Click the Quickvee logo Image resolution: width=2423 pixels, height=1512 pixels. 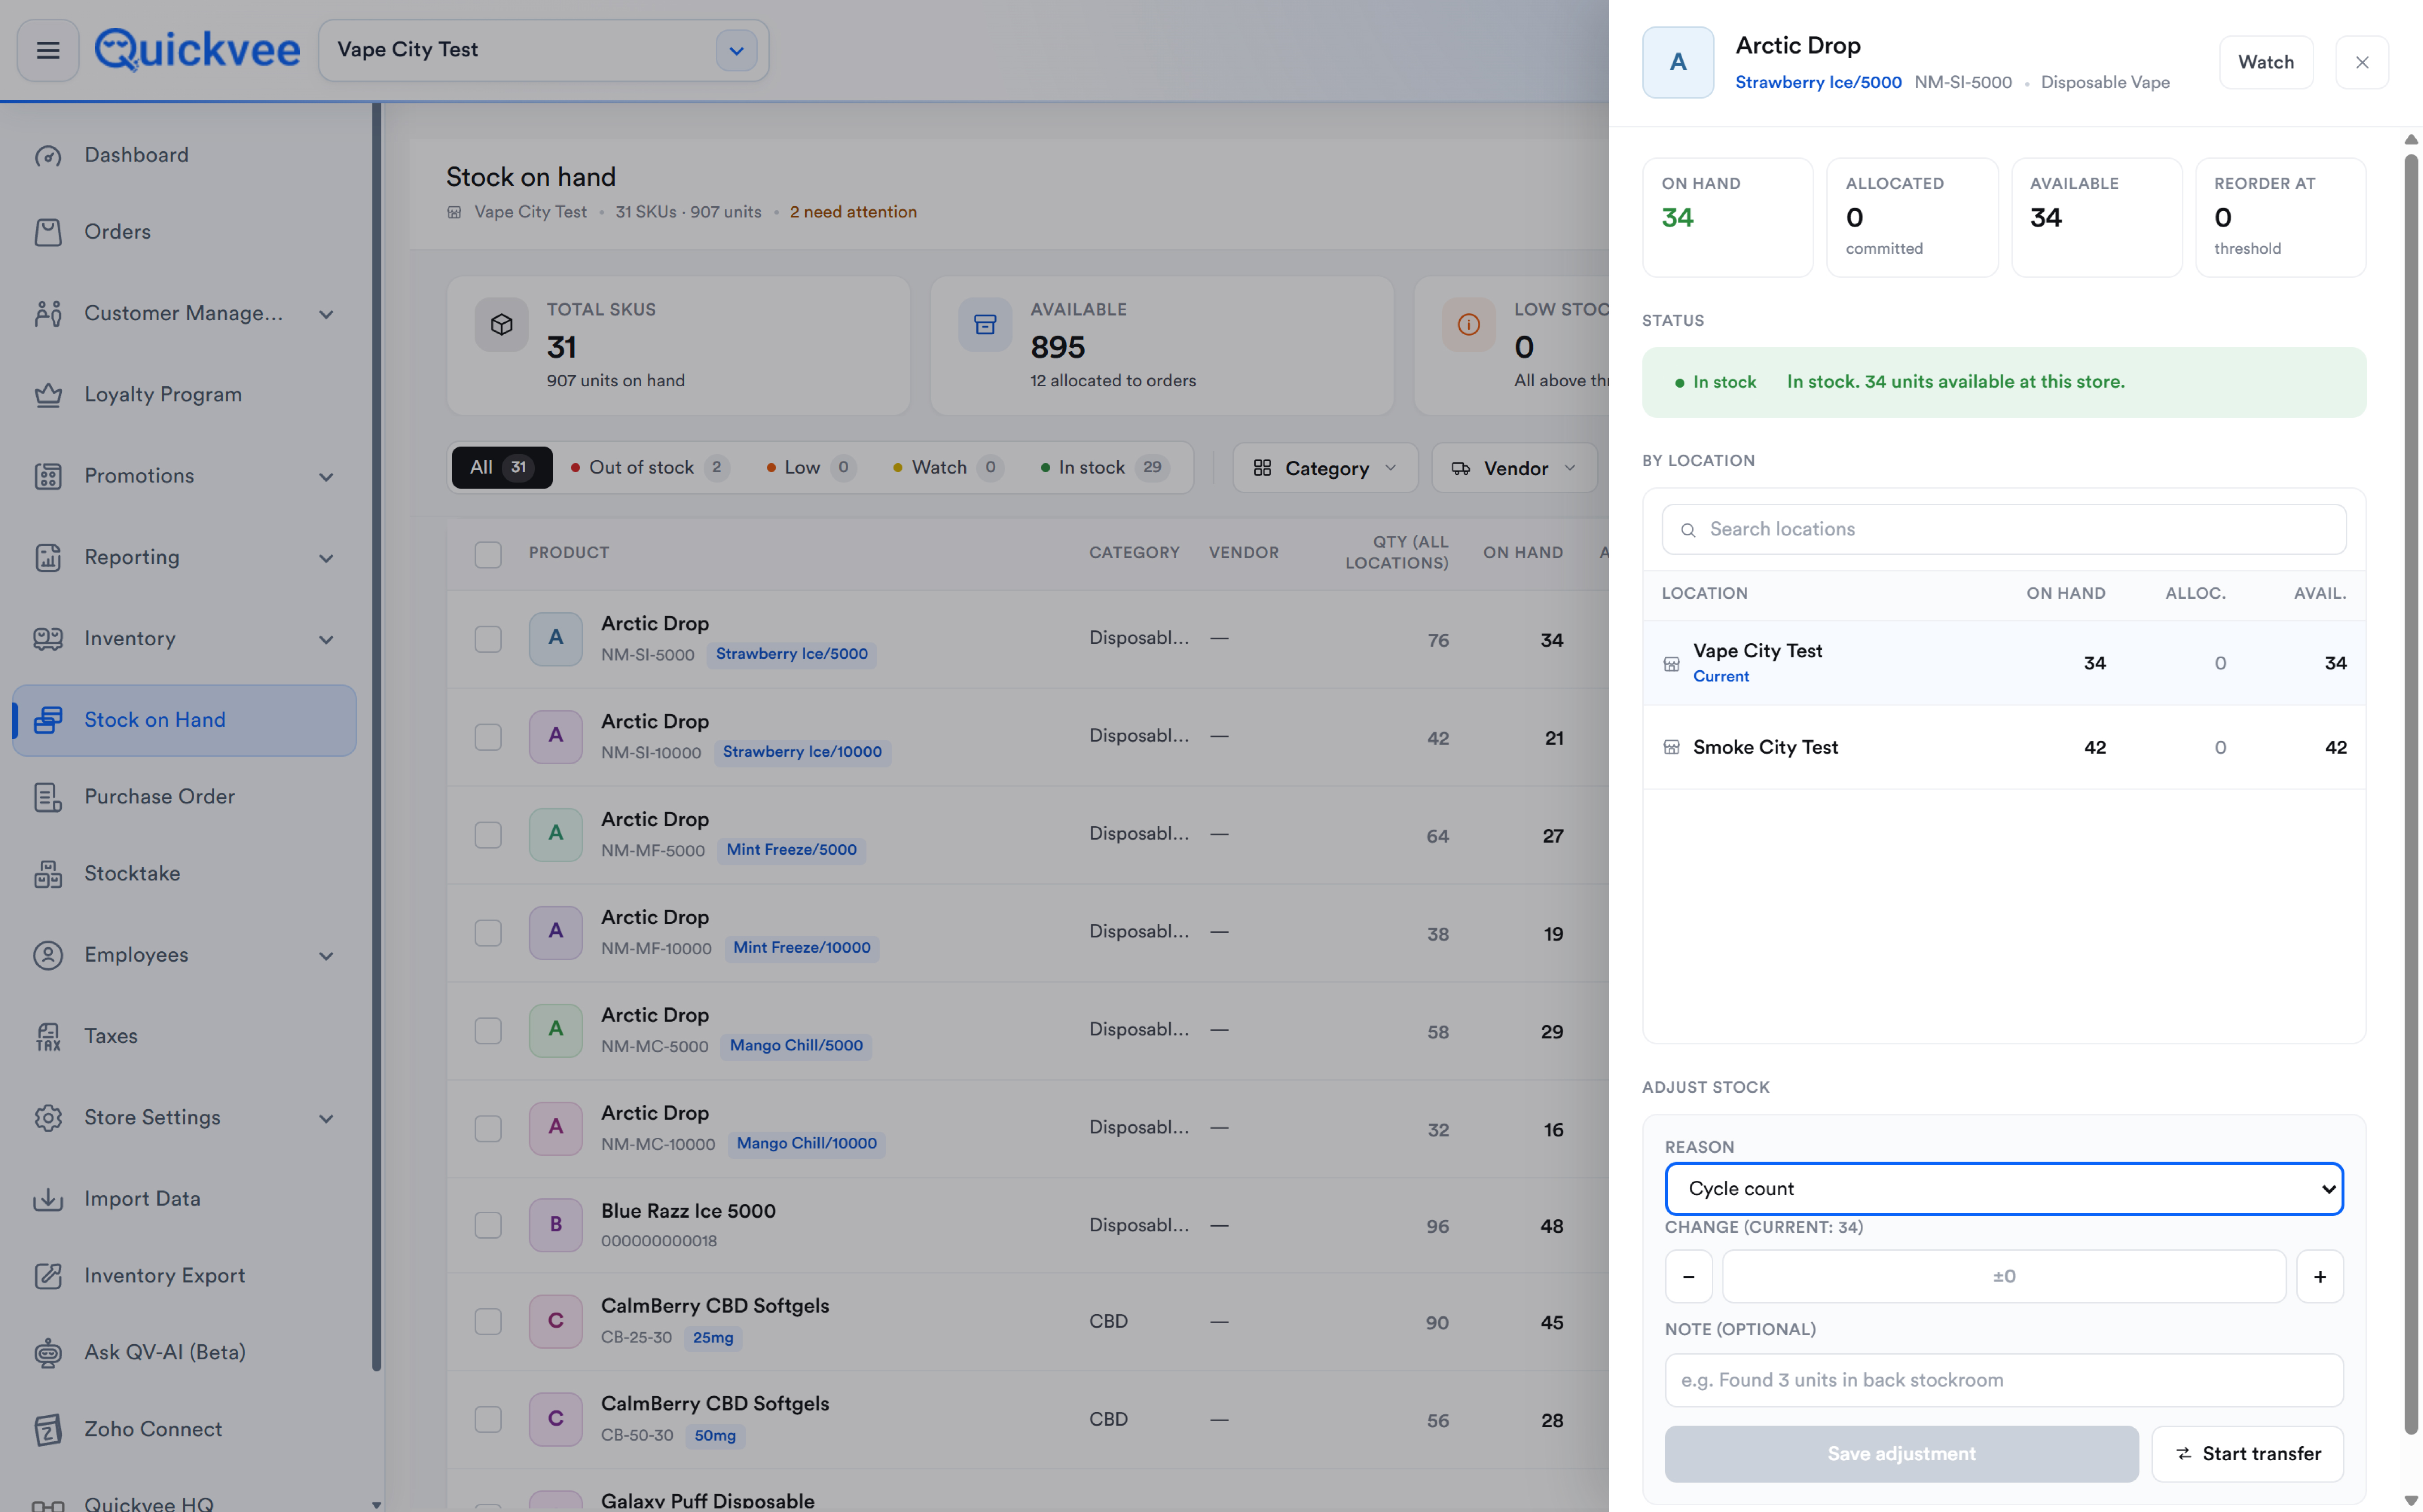[x=197, y=50]
